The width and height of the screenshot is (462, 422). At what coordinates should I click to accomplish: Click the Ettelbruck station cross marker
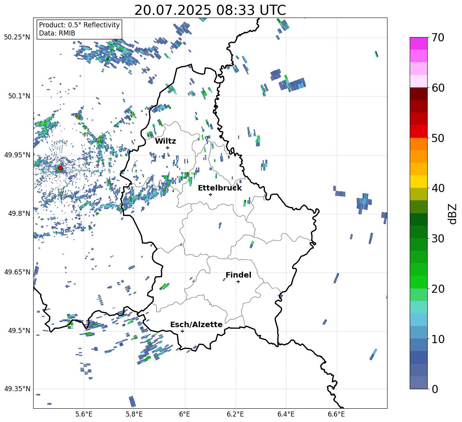tap(210, 194)
